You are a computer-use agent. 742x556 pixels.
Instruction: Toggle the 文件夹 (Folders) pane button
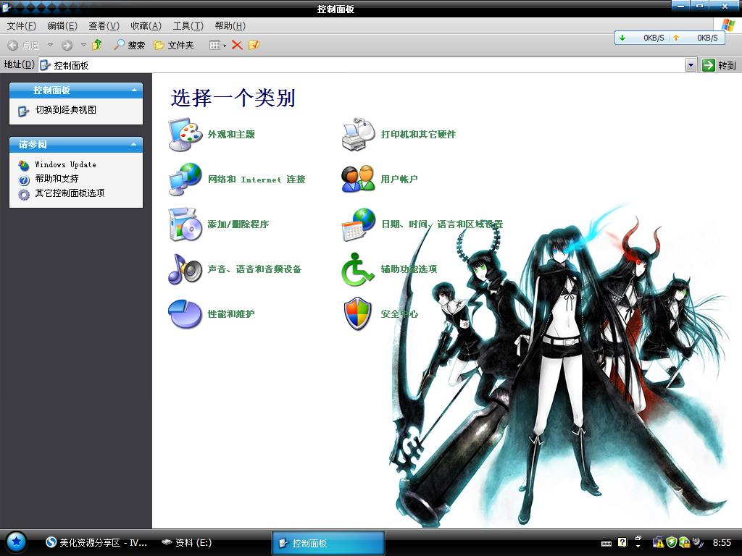pyautogui.click(x=174, y=45)
